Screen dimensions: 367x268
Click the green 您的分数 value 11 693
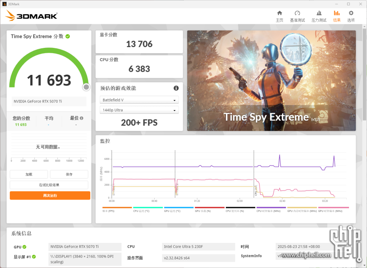pyautogui.click(x=21, y=125)
